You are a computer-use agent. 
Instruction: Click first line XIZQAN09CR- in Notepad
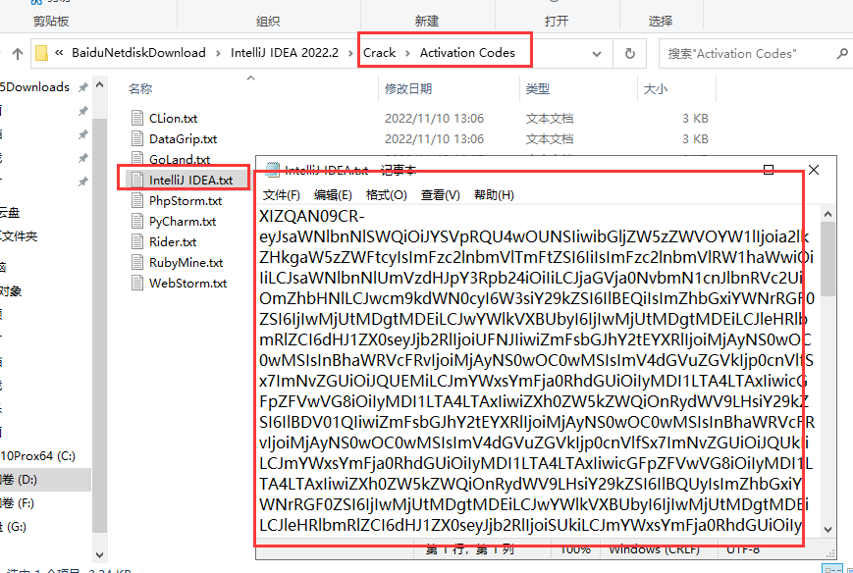coord(312,217)
